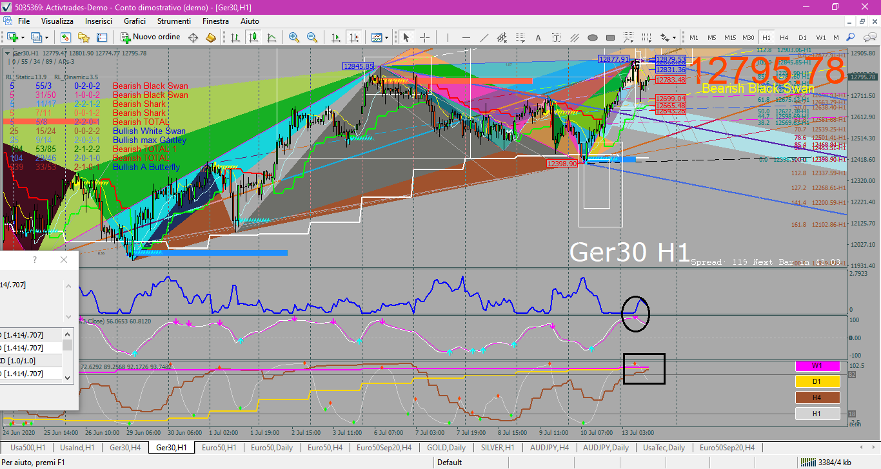Switch timeframe to M5 in toolbar
The height and width of the screenshot is (469, 881).
click(712, 37)
